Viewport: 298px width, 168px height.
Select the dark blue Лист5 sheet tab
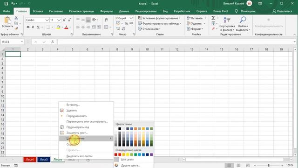[44, 160]
